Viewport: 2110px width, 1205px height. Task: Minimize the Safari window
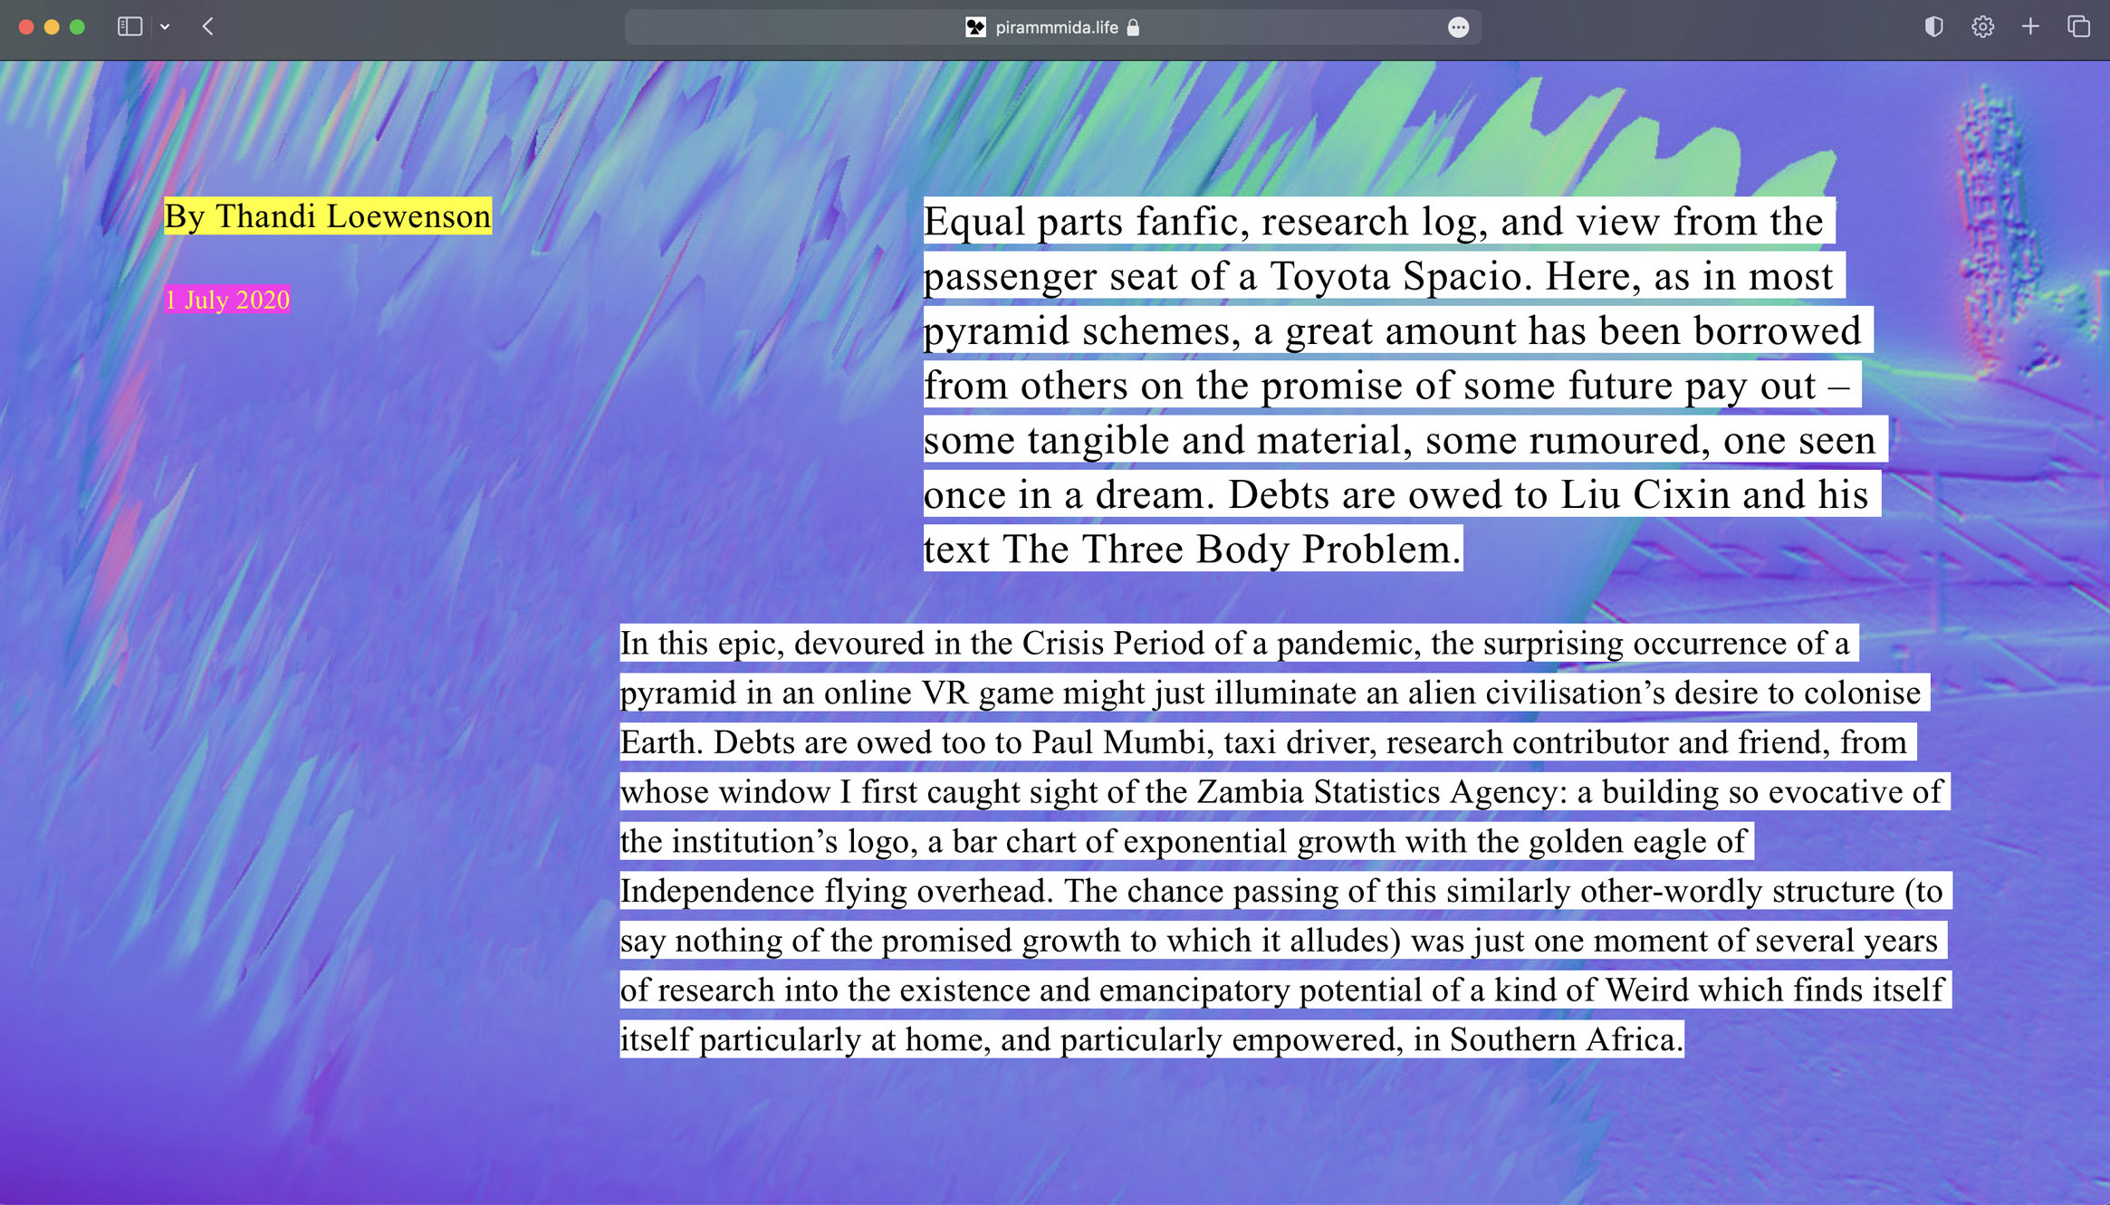click(x=52, y=26)
